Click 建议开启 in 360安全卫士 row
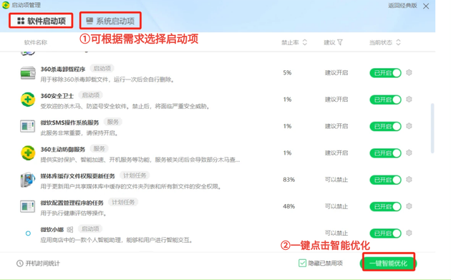This screenshot has height=280, width=451. click(x=336, y=100)
